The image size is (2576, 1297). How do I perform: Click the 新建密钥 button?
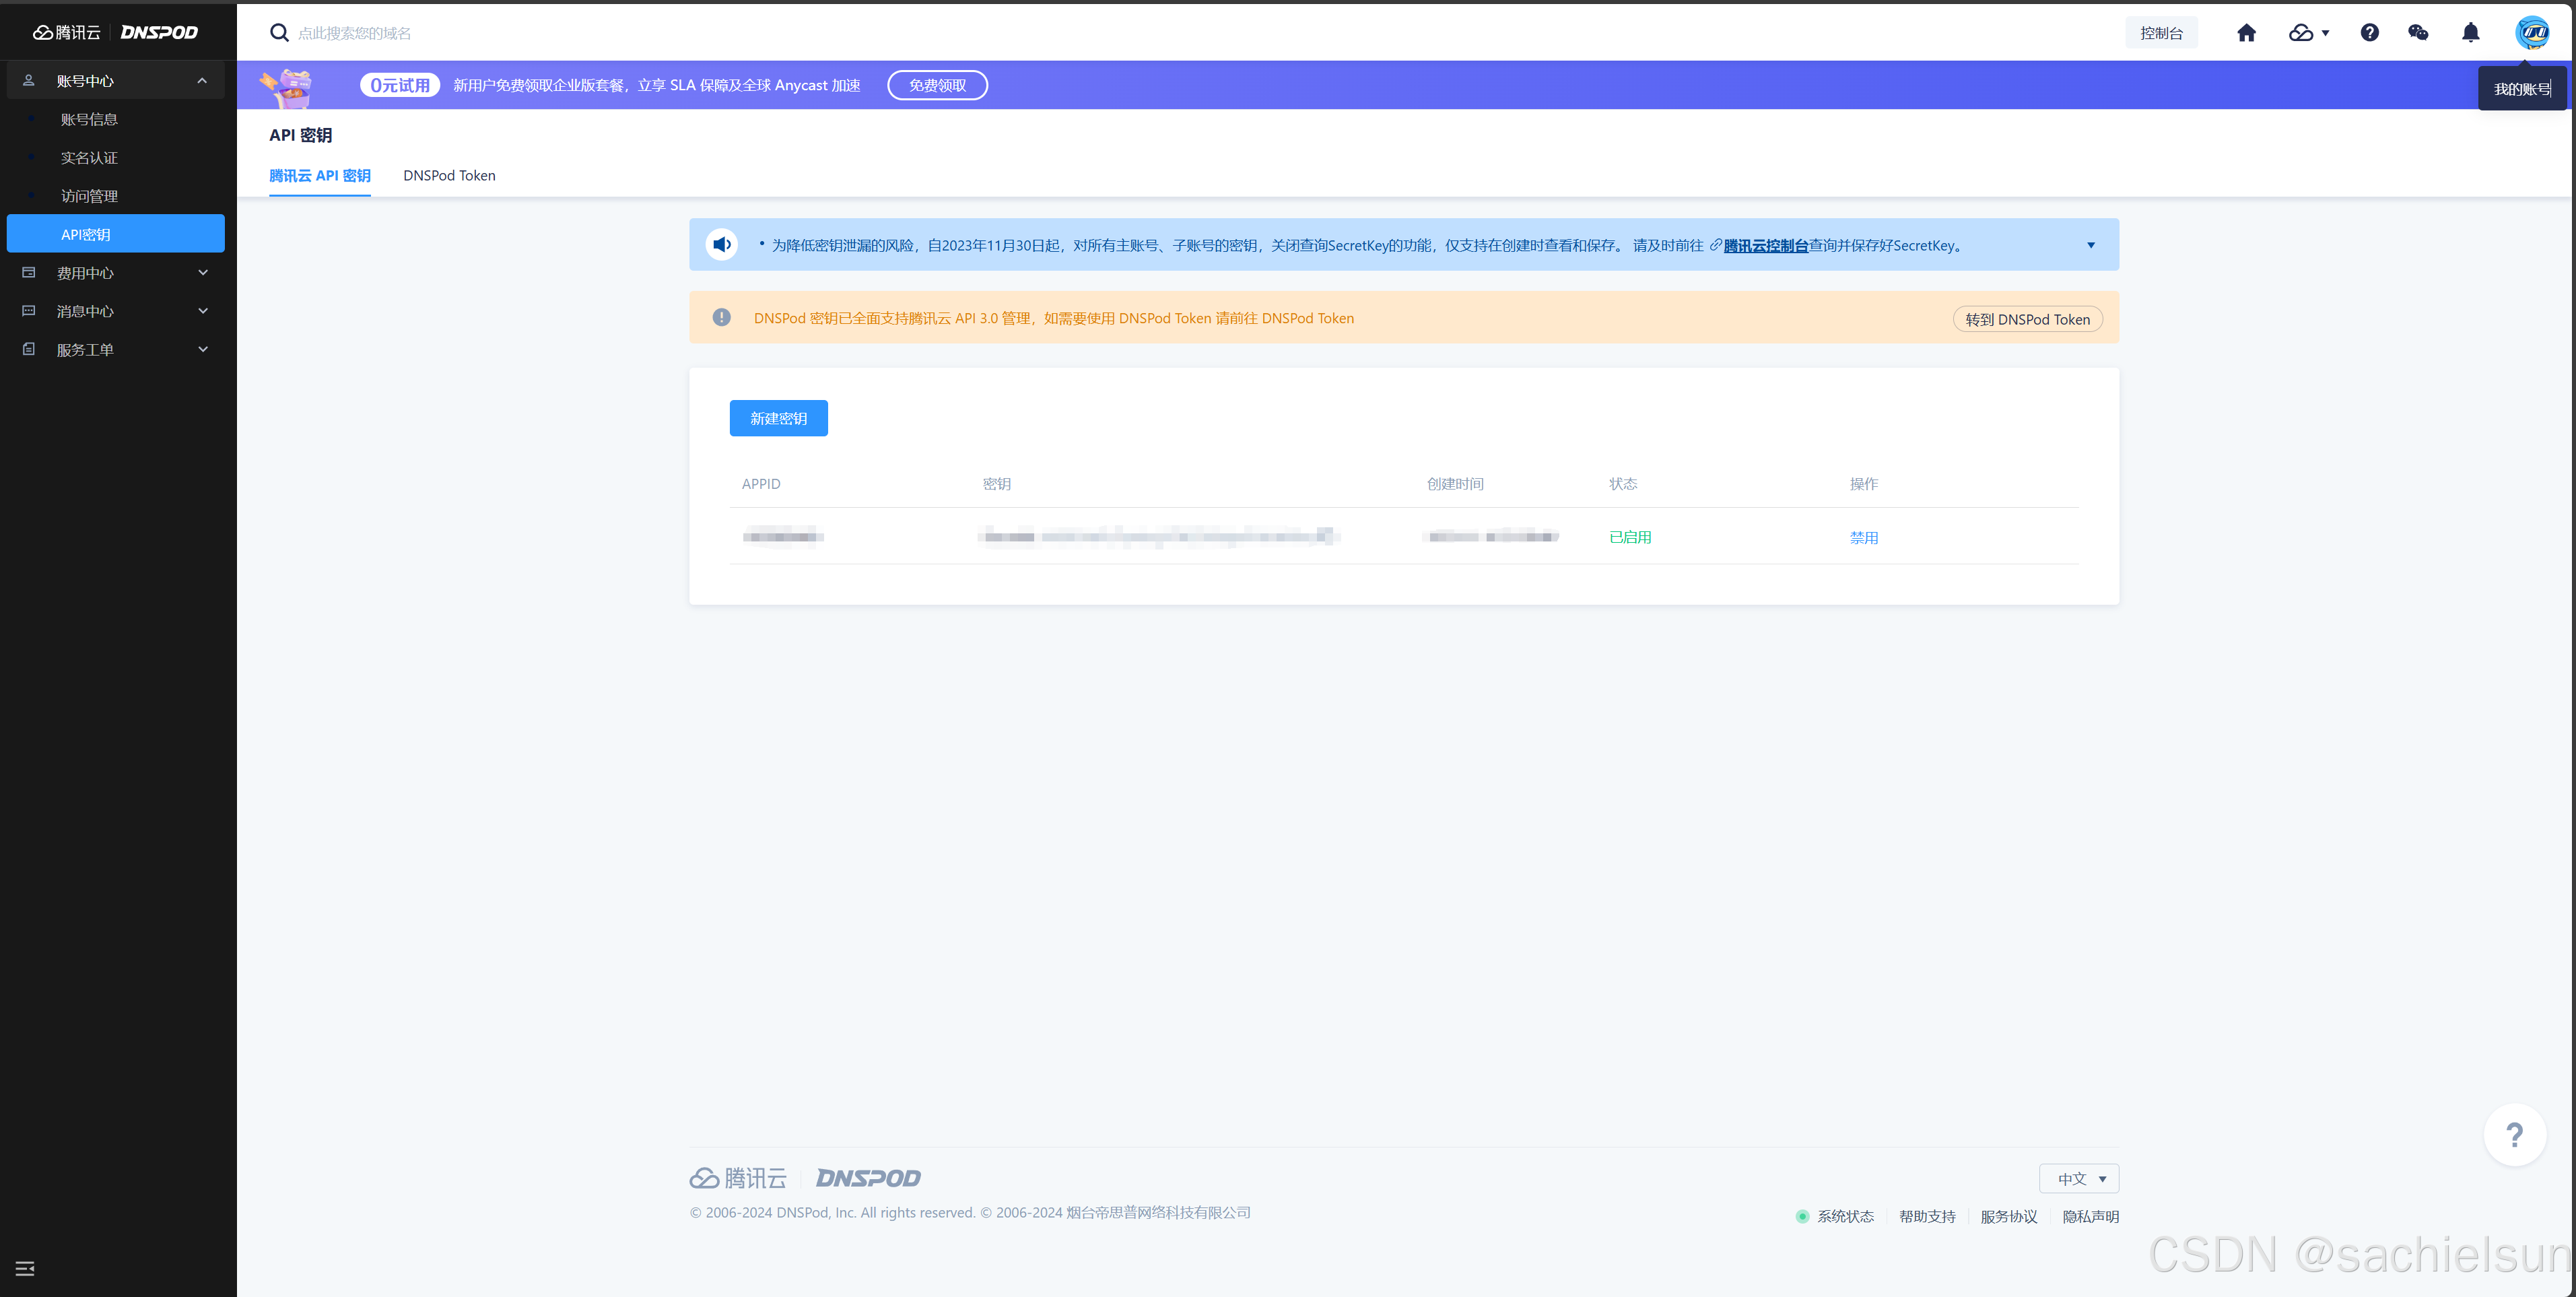click(778, 418)
